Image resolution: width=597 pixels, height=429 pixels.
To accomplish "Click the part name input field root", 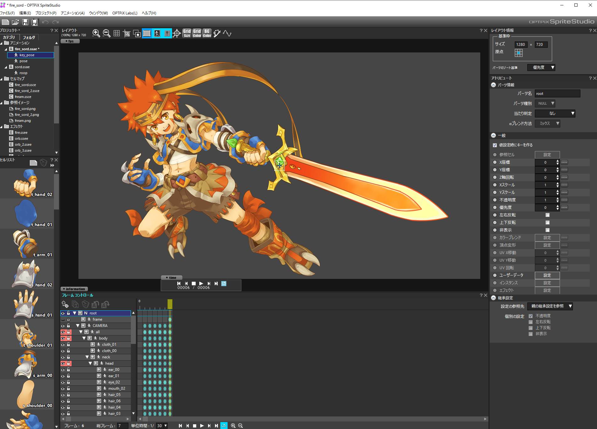I will point(557,94).
